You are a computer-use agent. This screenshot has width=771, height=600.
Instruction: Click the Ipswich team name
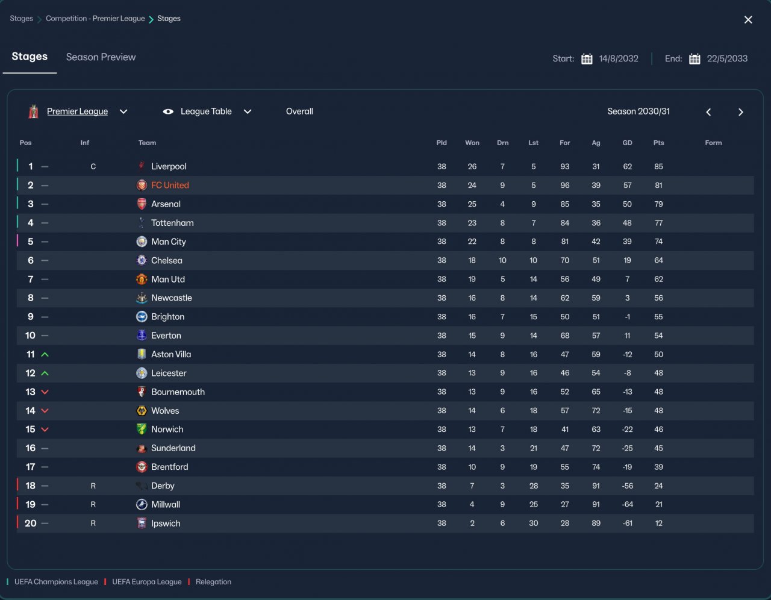[x=166, y=523]
